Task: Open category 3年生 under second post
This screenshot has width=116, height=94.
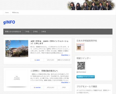Action: tap(64, 87)
